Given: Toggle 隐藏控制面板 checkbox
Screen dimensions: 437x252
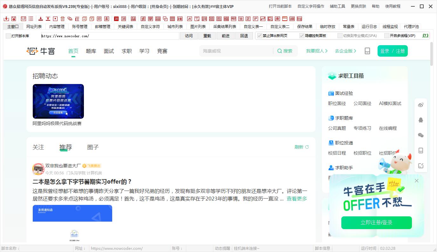Looking at the screenshot, I should click(302, 36).
